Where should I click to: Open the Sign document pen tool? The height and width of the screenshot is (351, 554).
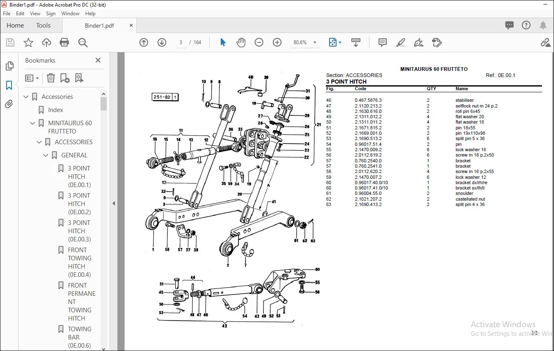[419, 42]
